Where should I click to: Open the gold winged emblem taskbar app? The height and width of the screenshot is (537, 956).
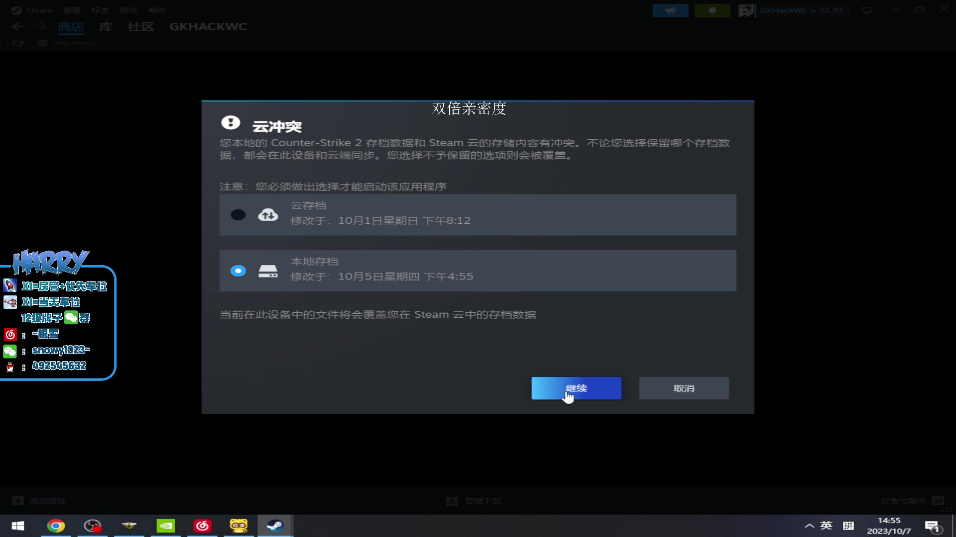[129, 526]
